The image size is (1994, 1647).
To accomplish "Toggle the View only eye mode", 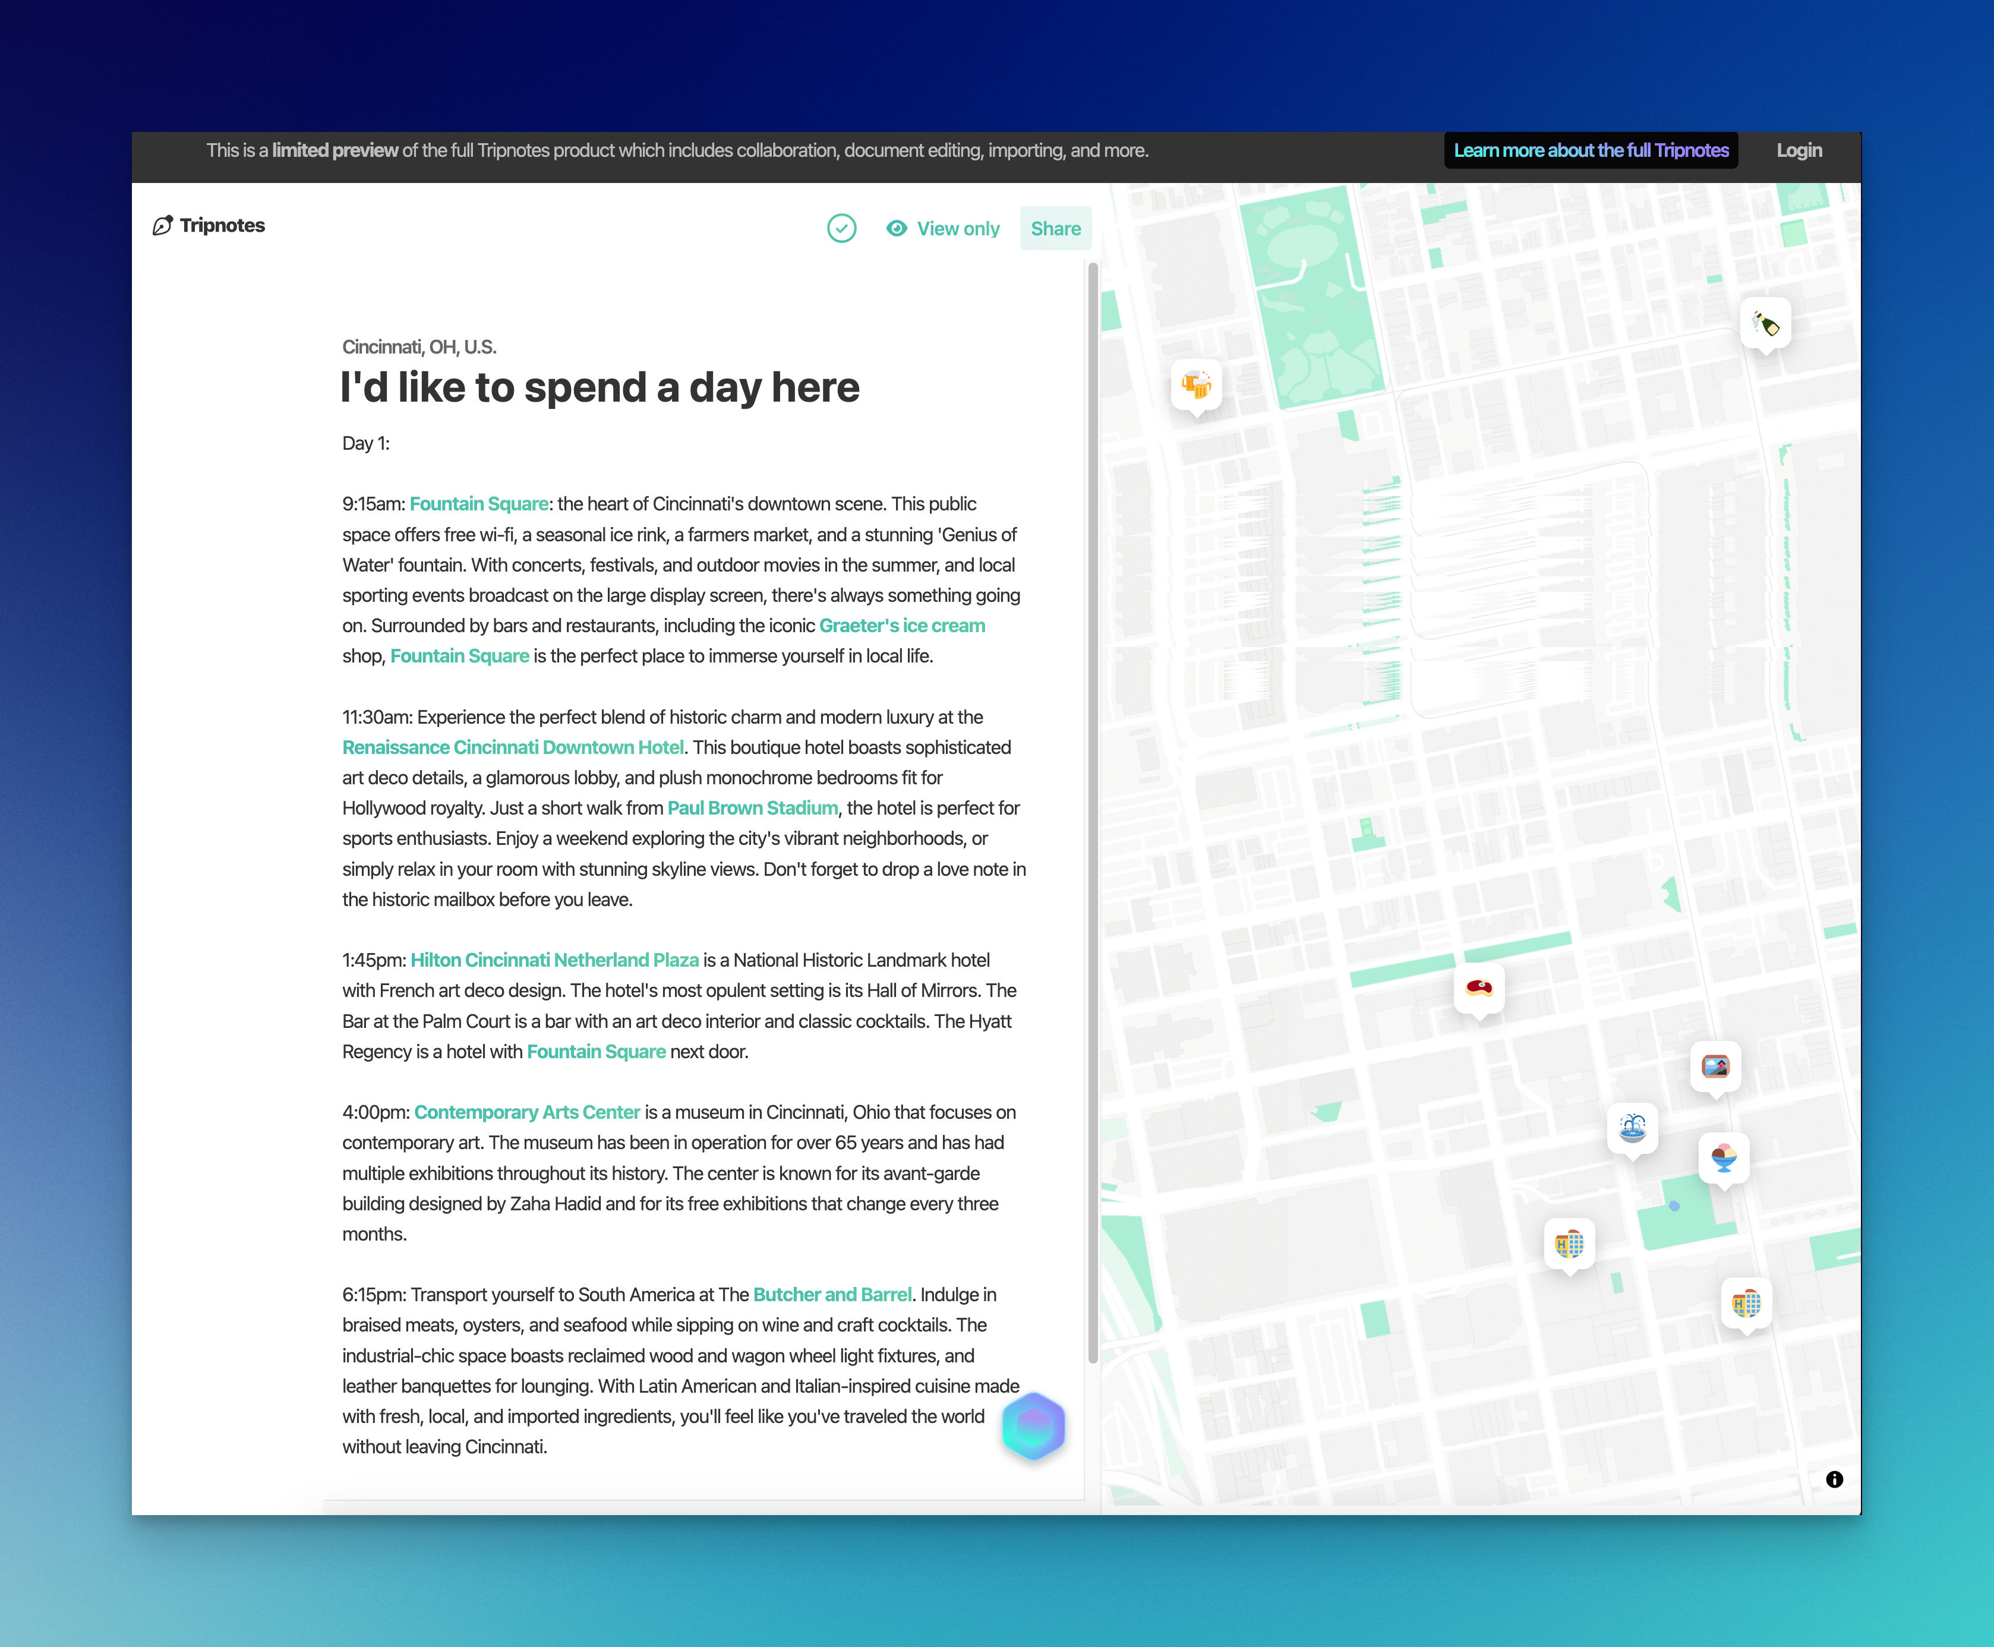I will click(943, 229).
